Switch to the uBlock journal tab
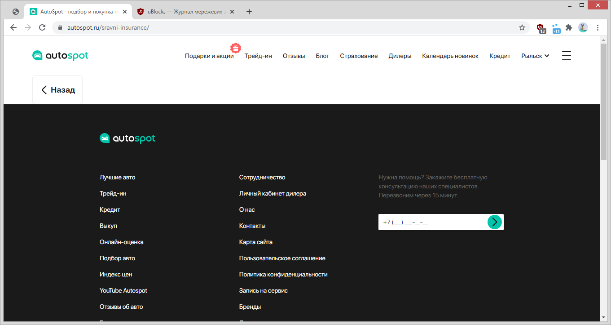Screen dimensions: 611x325 click(x=184, y=11)
